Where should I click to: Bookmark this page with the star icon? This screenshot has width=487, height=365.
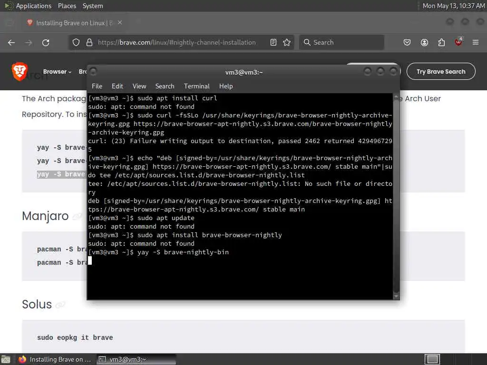tap(287, 42)
